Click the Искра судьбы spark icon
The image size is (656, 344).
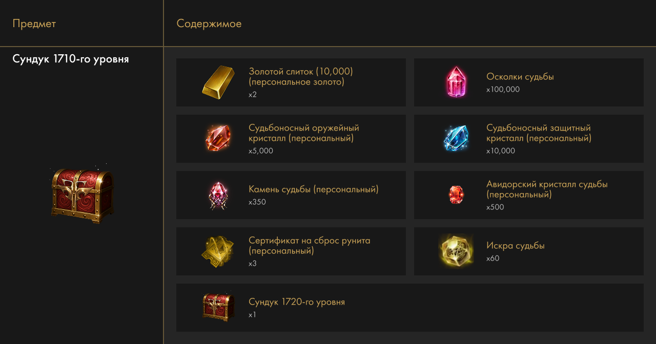coord(456,251)
